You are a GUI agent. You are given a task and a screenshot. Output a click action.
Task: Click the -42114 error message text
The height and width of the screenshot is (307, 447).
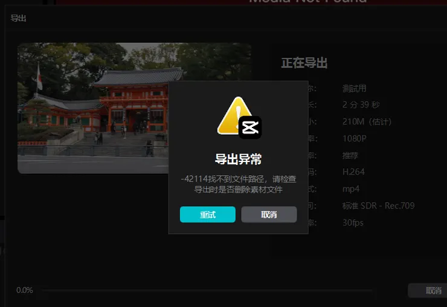(239, 184)
